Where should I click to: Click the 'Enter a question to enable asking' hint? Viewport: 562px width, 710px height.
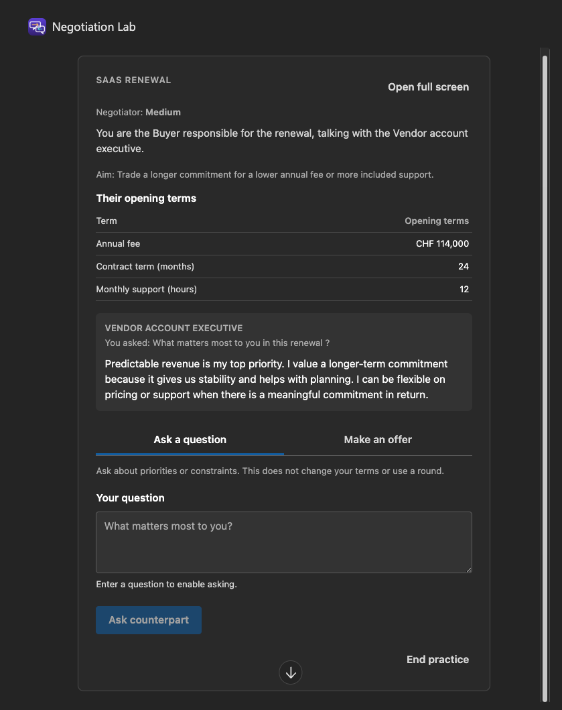pyautogui.click(x=167, y=585)
